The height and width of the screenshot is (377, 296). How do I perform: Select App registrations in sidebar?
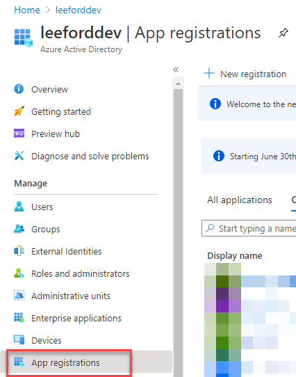[65, 363]
